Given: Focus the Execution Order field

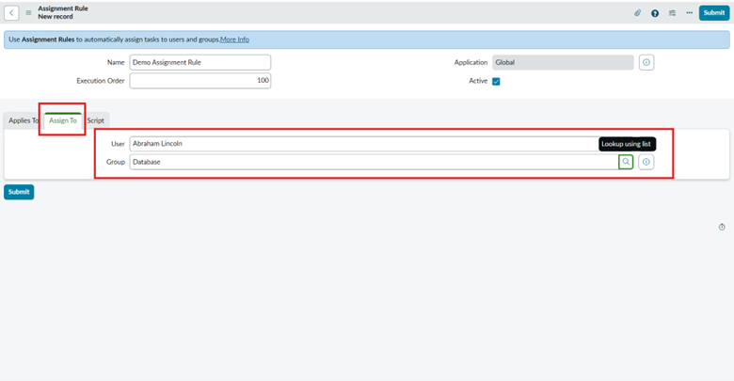Looking at the screenshot, I should 199,81.
